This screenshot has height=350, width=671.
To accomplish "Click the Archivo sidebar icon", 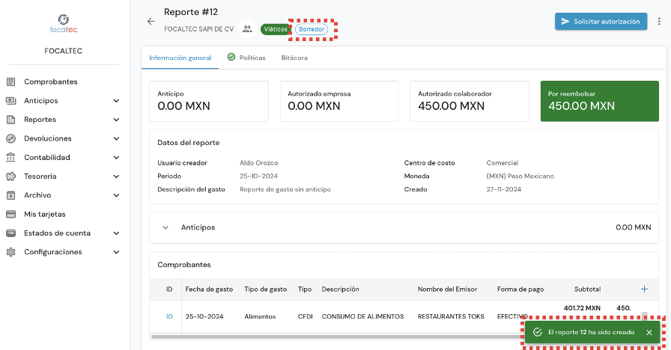I will tap(10, 195).
